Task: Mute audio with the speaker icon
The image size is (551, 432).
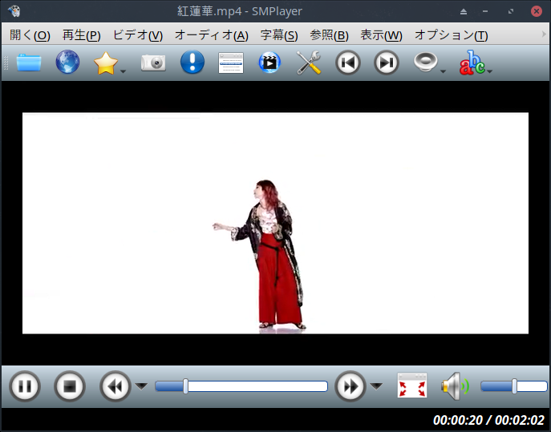Action: pos(456,386)
